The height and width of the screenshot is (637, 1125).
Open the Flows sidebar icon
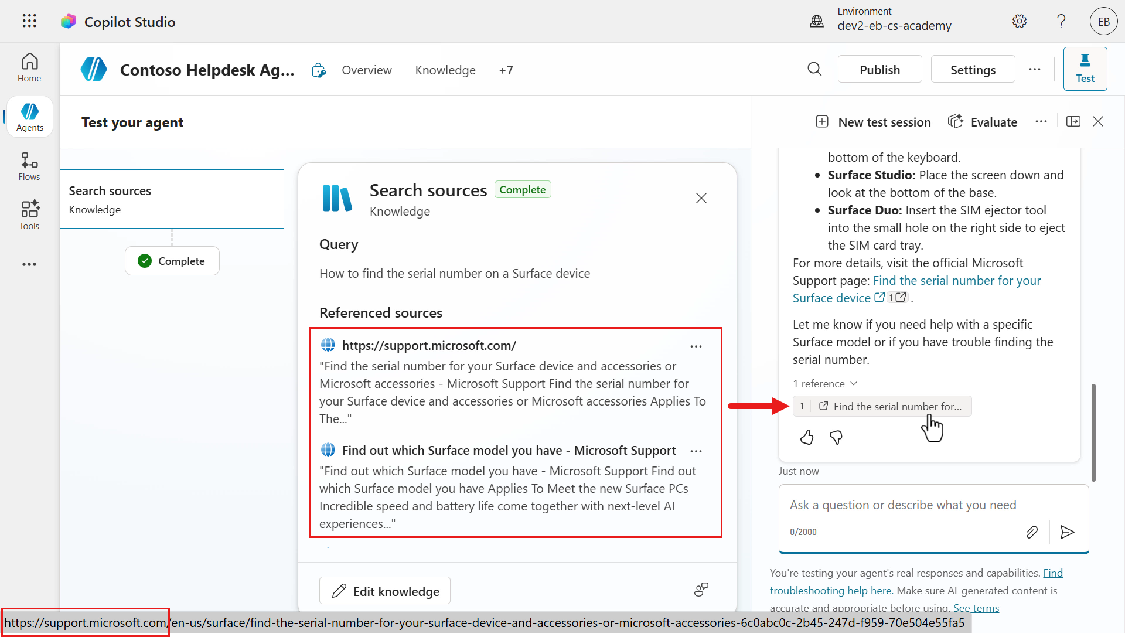(29, 166)
